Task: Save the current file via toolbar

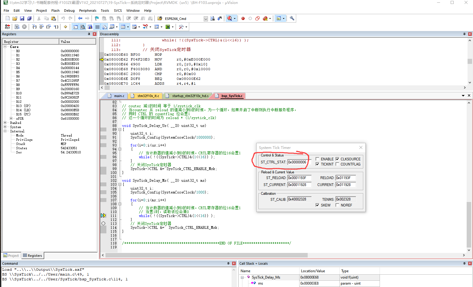Action: pos(22,18)
